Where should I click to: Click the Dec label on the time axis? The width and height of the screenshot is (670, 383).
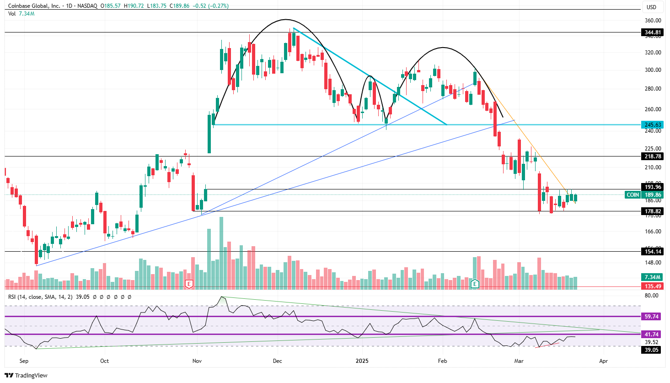coord(277,361)
